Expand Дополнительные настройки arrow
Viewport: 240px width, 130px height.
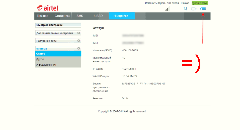78,33
